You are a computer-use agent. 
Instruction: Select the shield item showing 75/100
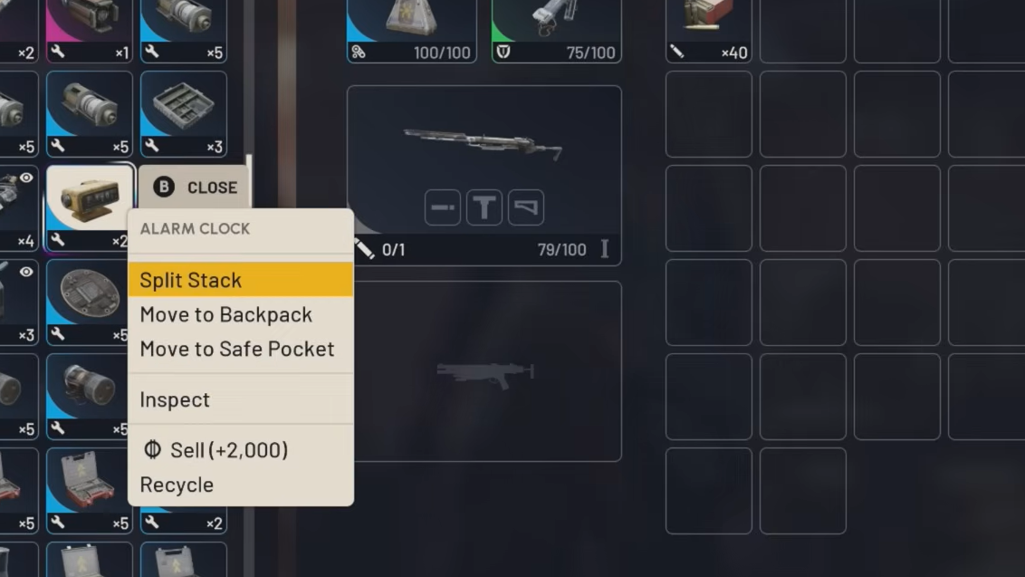pos(556,31)
